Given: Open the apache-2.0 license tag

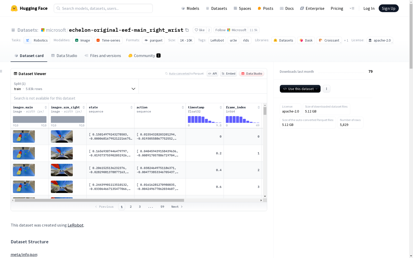Looking at the screenshot, I should point(380,40).
